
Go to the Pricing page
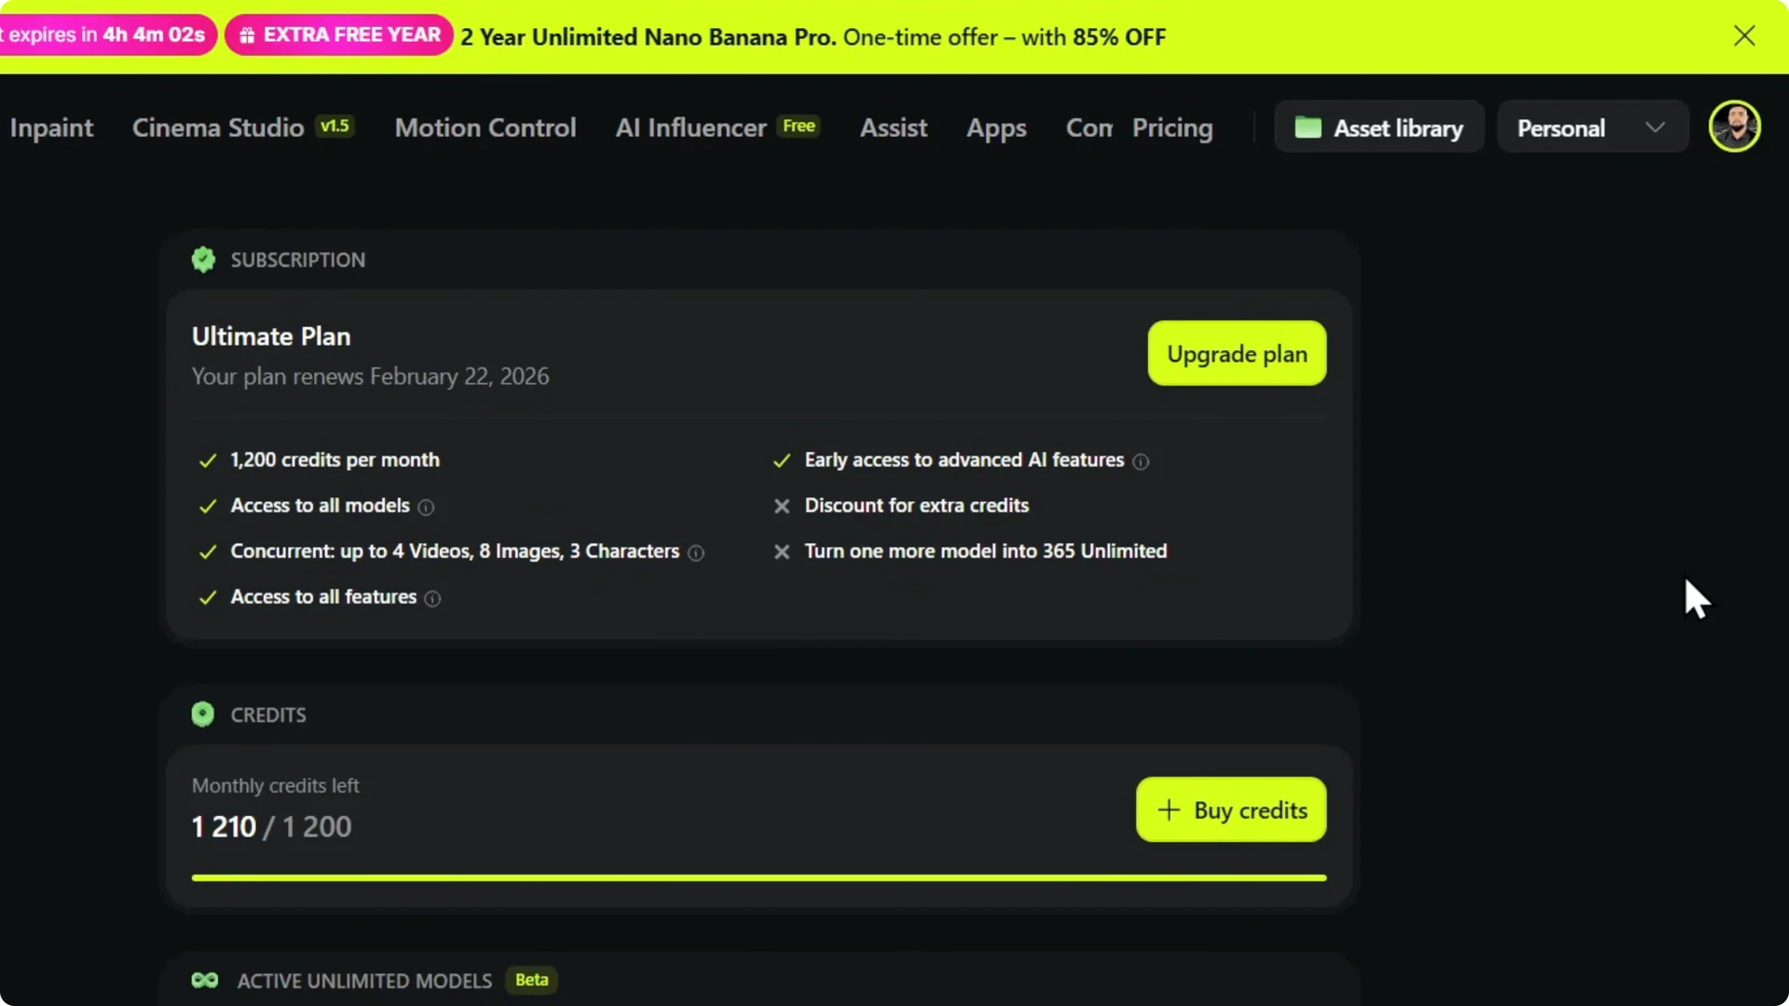(1172, 128)
